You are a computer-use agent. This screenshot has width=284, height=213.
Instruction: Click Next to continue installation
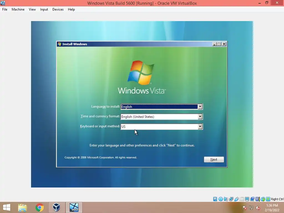point(214,159)
